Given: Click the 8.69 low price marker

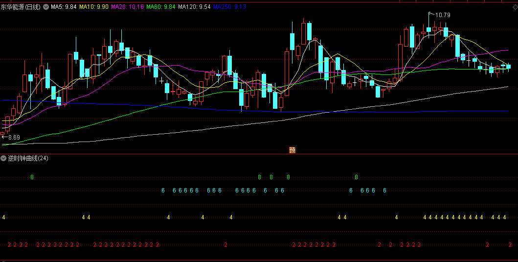Looking at the screenshot, I should pyautogui.click(x=13, y=138).
